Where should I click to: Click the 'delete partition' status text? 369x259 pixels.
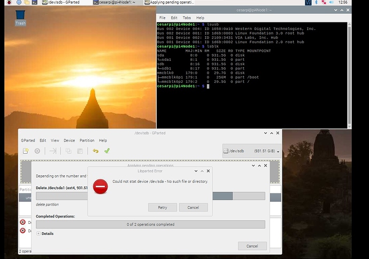point(47,205)
